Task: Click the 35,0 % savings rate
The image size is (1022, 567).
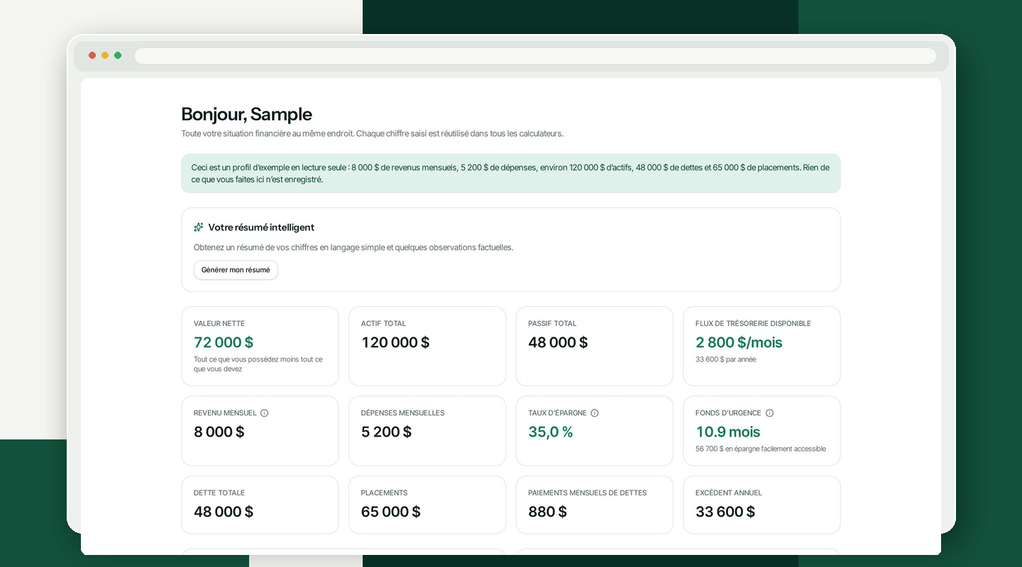Action: (x=551, y=432)
